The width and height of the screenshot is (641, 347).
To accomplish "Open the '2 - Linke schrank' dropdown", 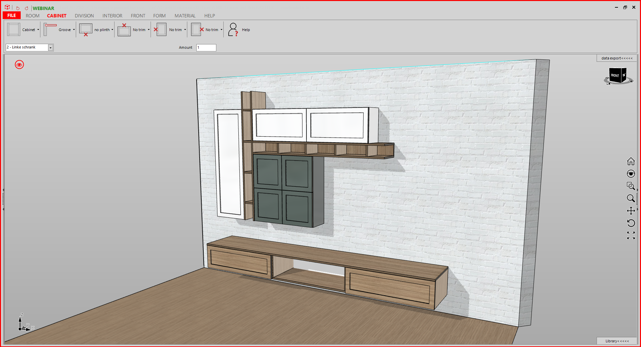I will click(x=50, y=47).
